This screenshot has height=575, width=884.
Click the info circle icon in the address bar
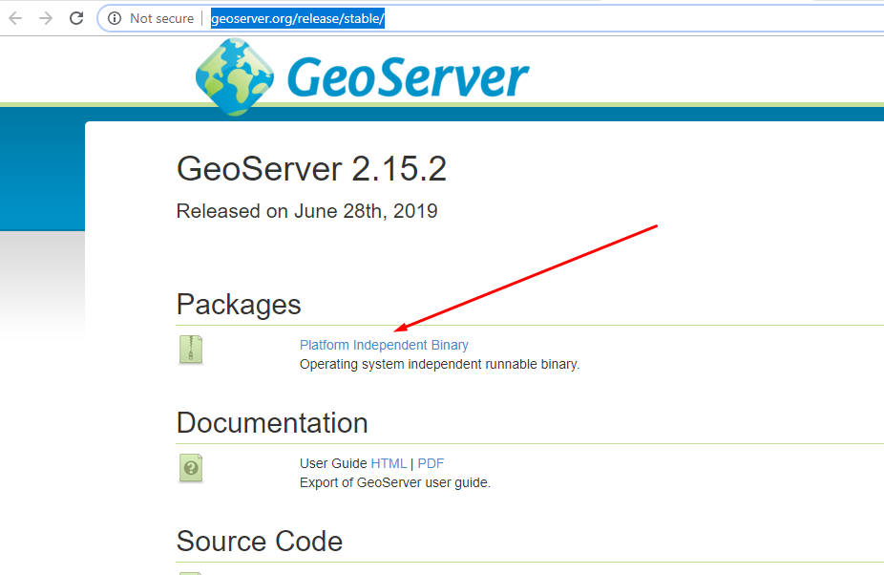pos(115,17)
